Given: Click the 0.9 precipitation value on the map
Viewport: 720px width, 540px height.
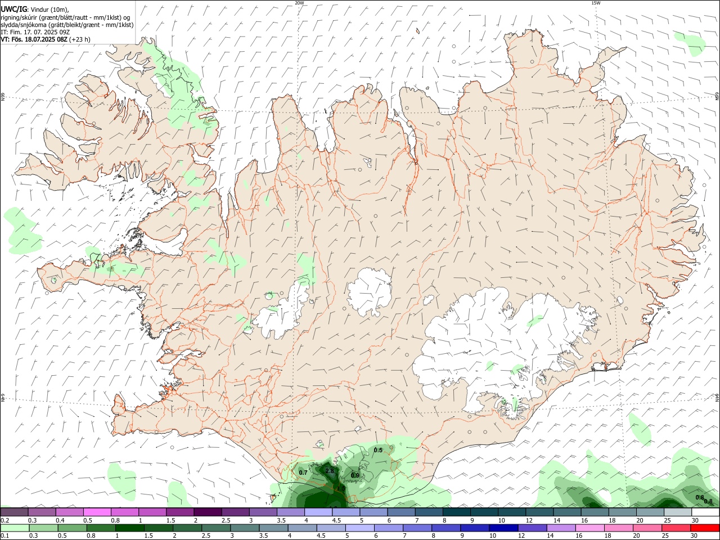Looking at the screenshot, I should (355, 475).
